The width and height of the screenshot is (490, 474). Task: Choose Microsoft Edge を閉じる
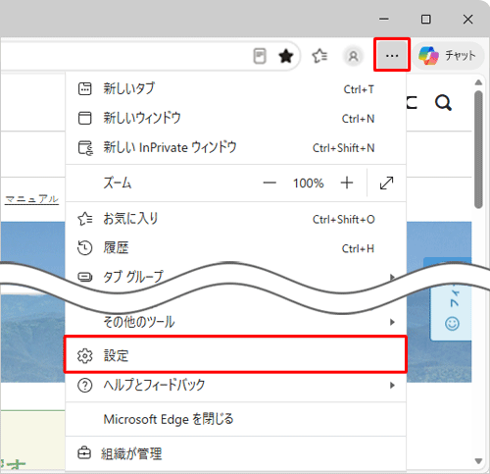click(235, 419)
